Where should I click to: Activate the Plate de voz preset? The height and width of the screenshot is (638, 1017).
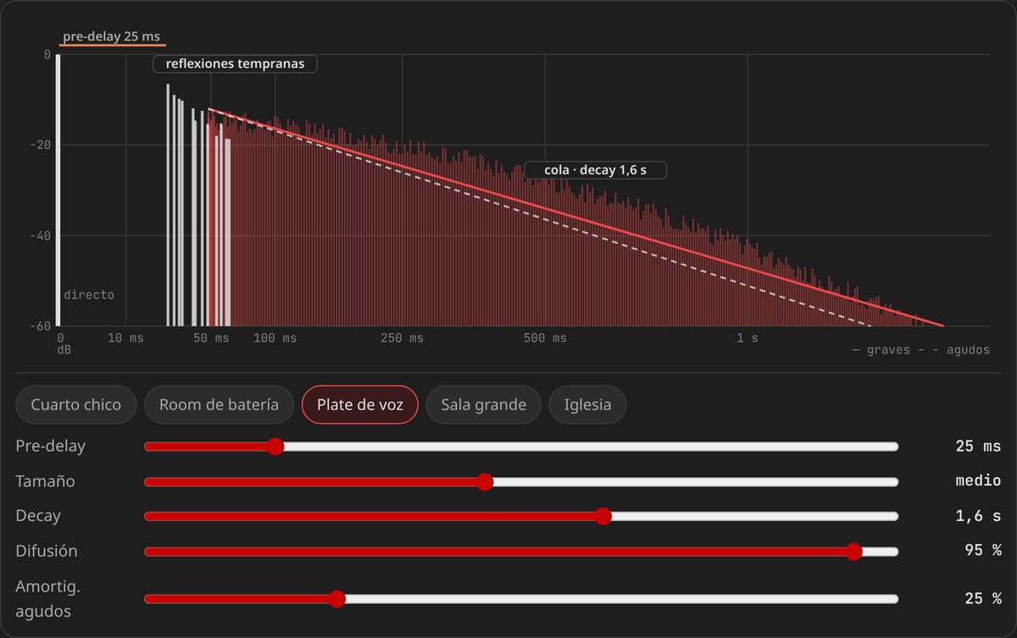[360, 404]
